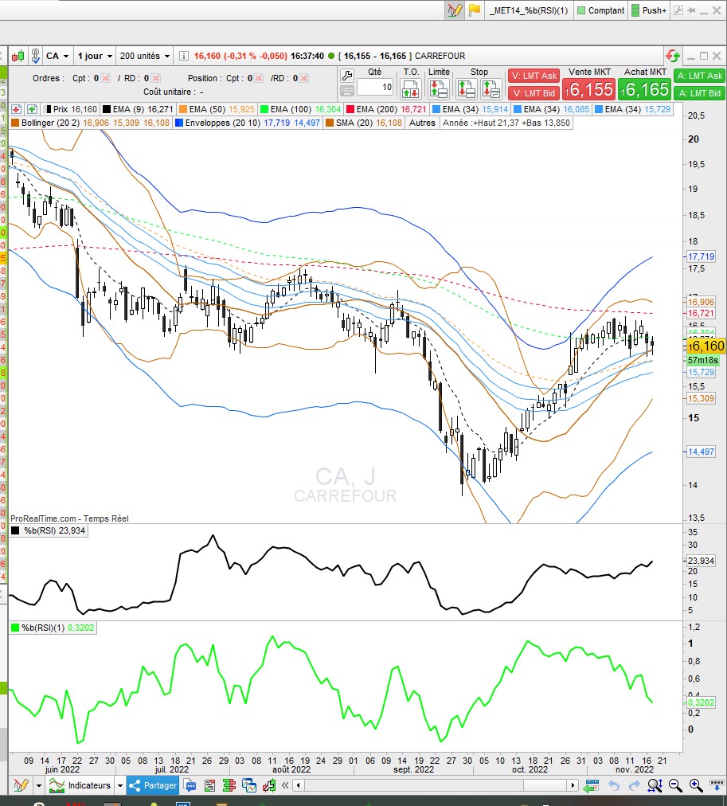Open the '200 unités' dropdown

click(x=144, y=56)
